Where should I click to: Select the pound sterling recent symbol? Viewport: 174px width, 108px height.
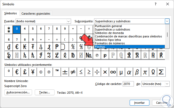click(x=25, y=72)
